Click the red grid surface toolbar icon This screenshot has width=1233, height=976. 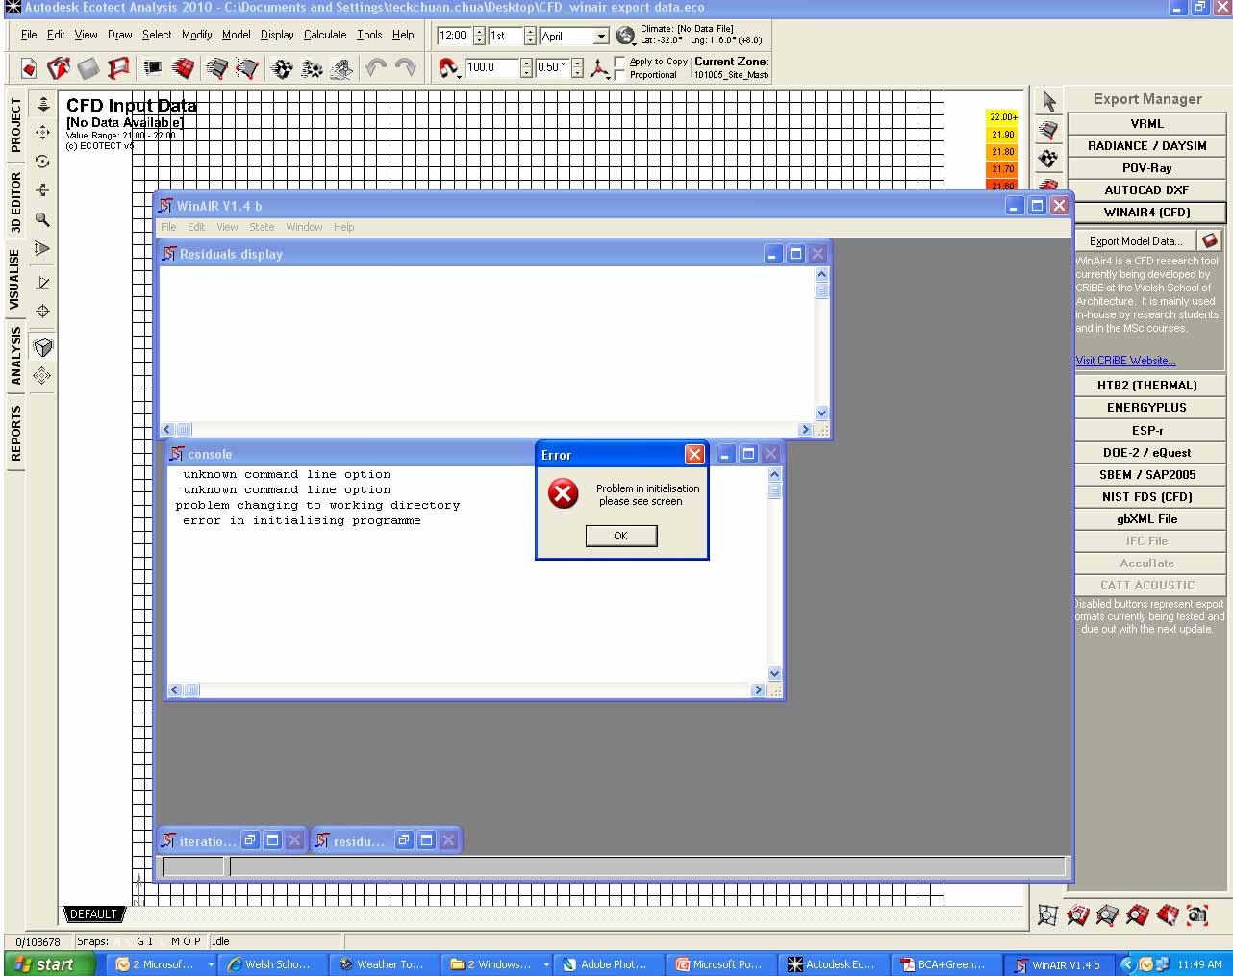pos(183,68)
